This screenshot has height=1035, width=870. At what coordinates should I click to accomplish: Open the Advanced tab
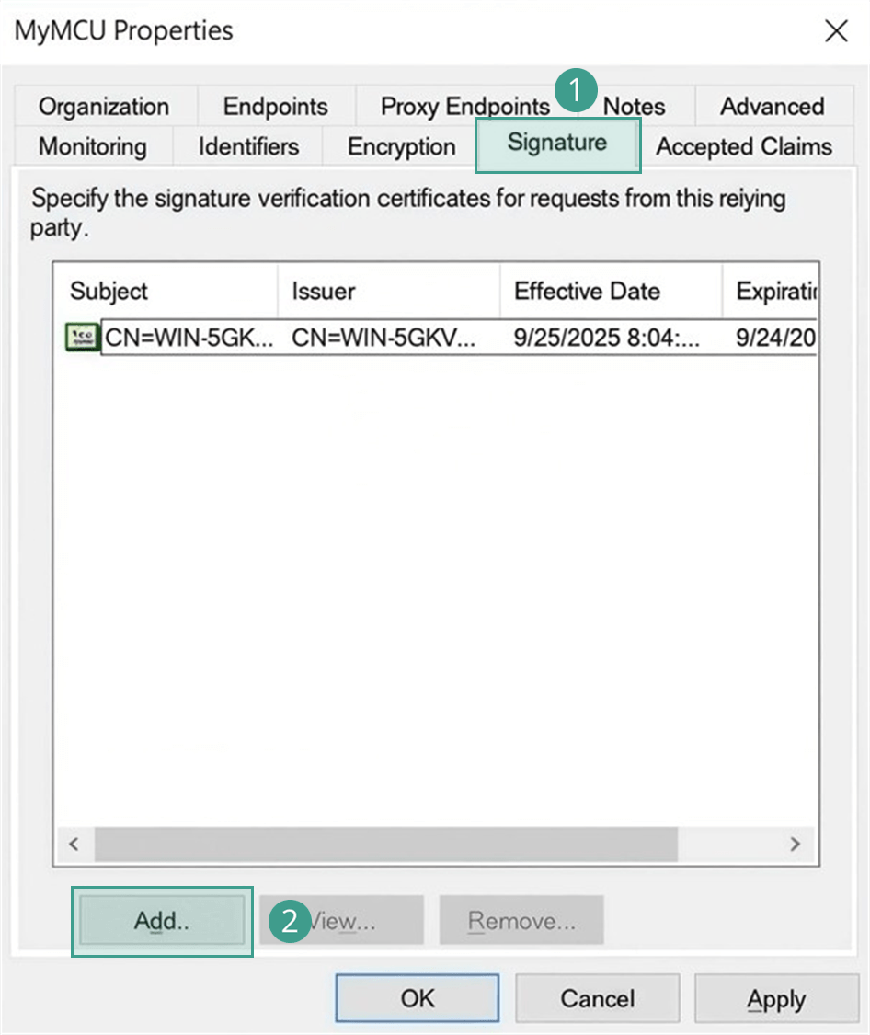click(x=772, y=107)
